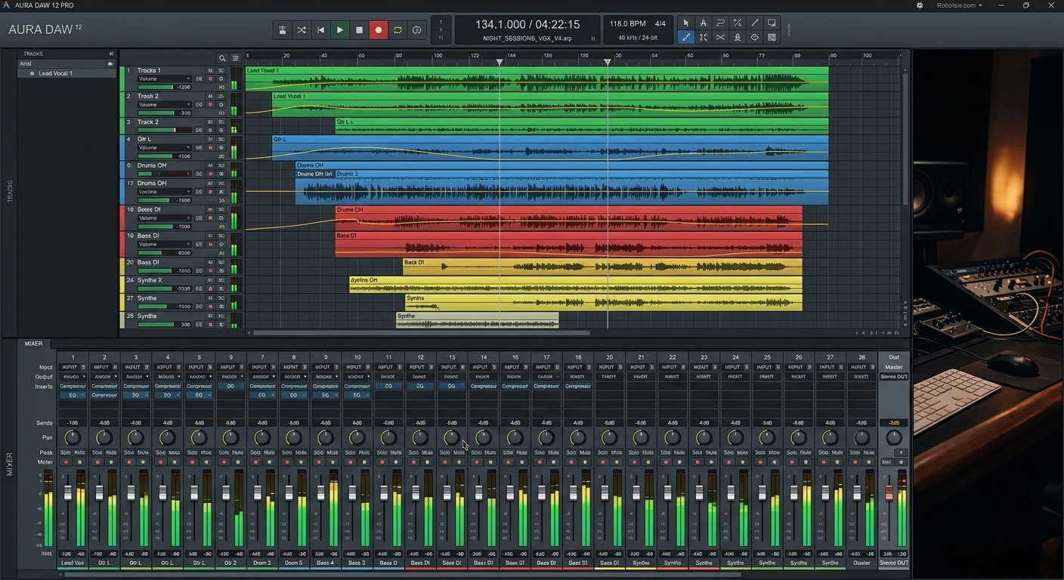Screen dimensions: 1064x580
Task: Open the EQ slot on mixer channel 11
Action: (x=388, y=386)
